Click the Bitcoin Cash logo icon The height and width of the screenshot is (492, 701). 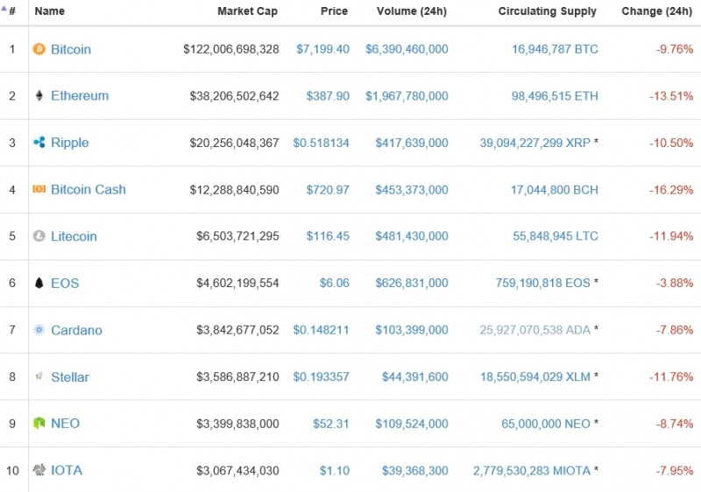39,189
